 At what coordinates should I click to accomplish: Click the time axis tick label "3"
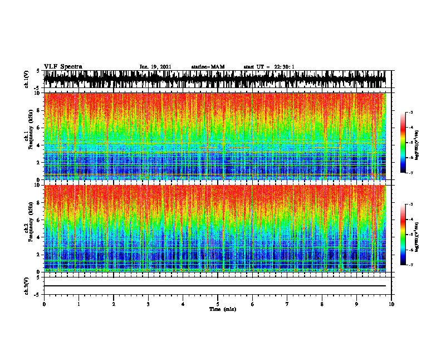click(148, 304)
